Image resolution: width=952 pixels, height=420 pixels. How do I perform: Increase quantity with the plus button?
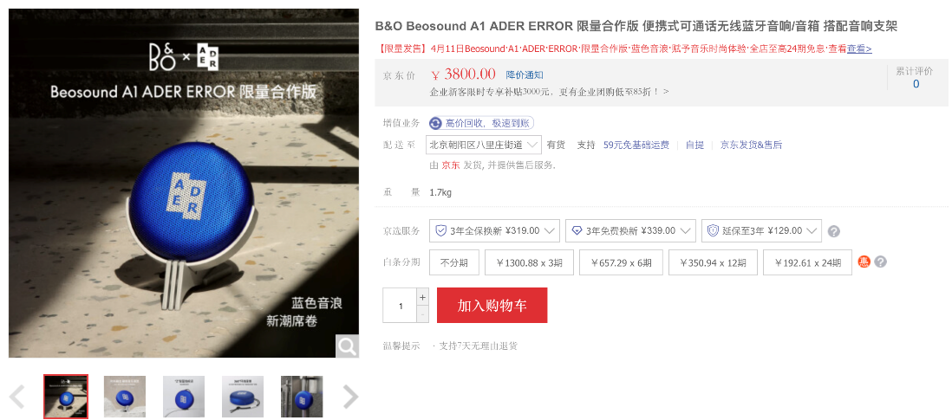pyautogui.click(x=422, y=297)
